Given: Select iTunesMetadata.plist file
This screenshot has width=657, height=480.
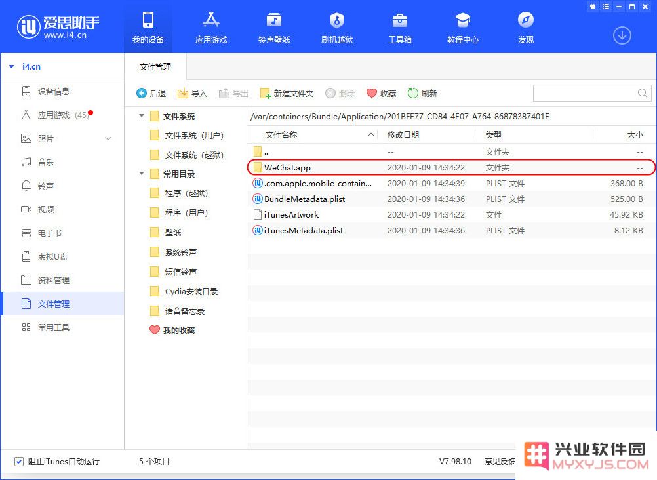Looking at the screenshot, I should click(x=452, y=231).
